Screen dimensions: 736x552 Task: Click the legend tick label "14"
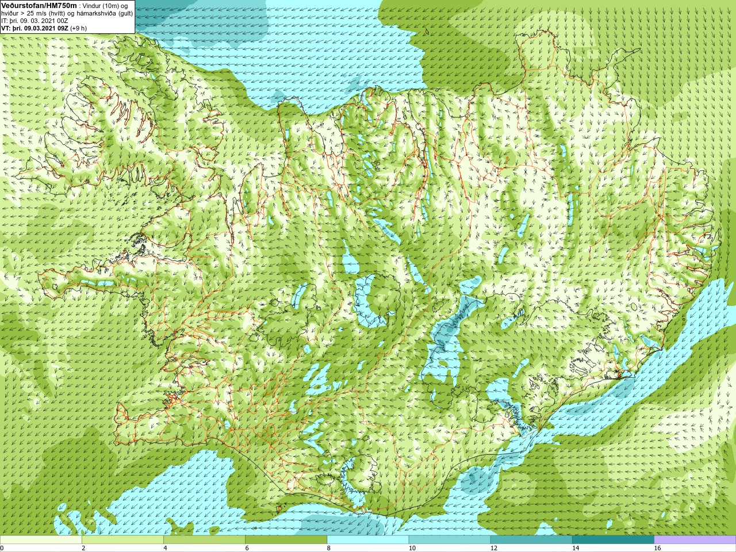click(576, 548)
